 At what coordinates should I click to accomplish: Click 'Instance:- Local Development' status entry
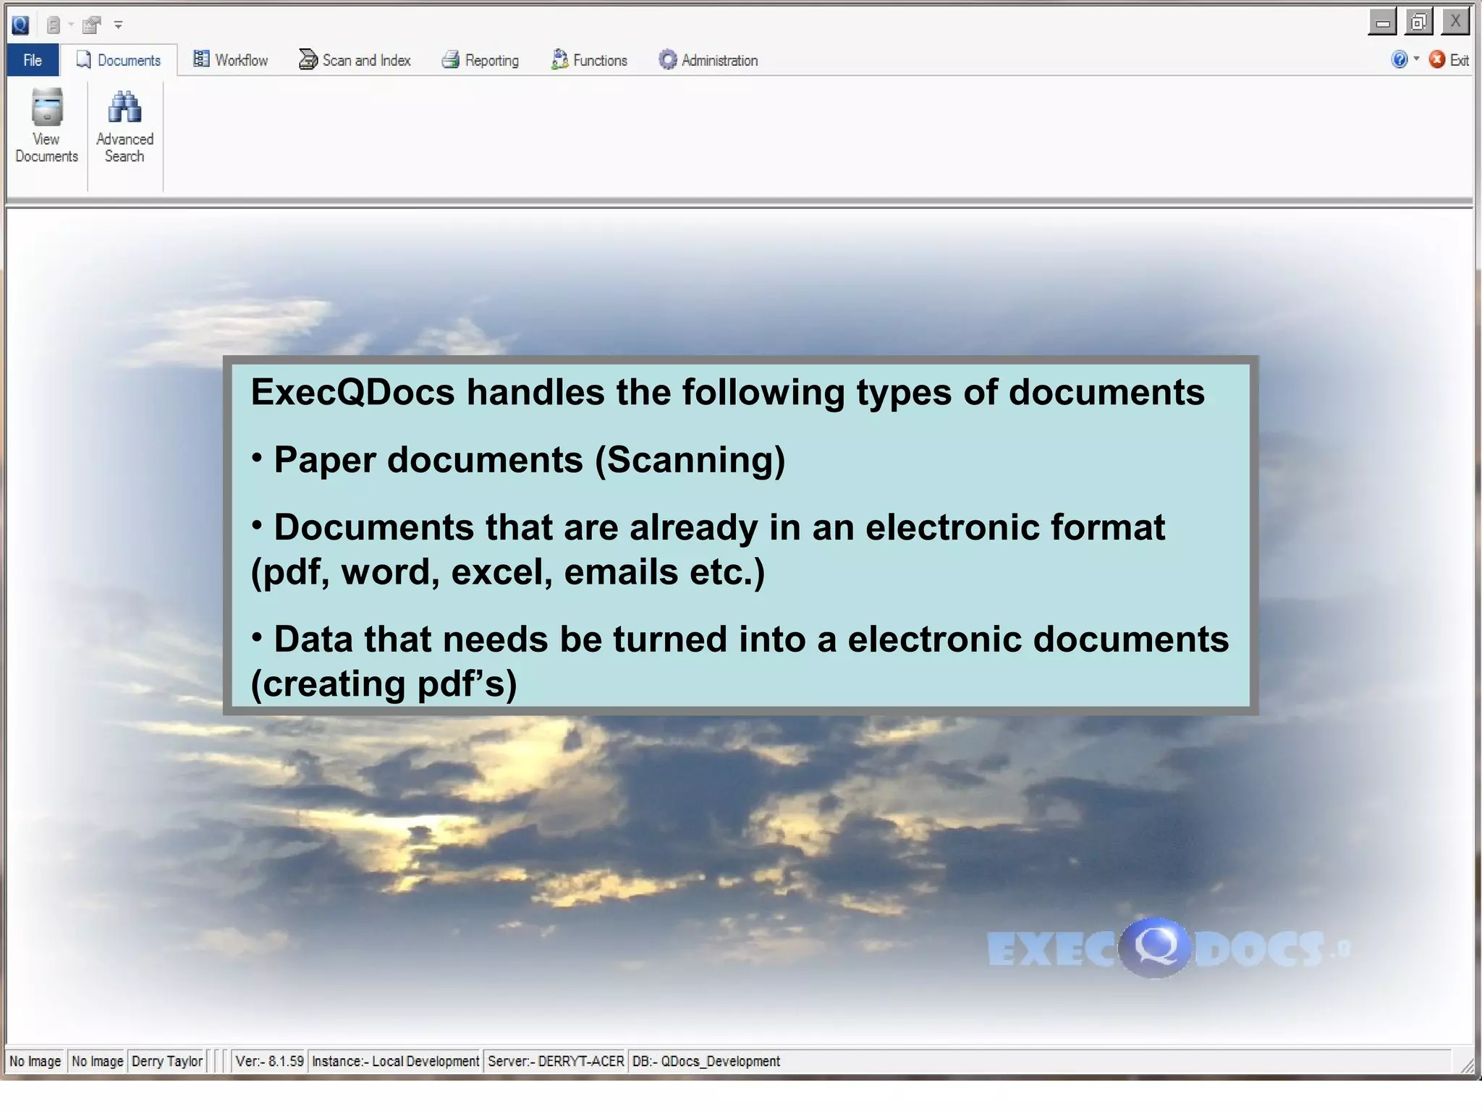[x=395, y=1061]
